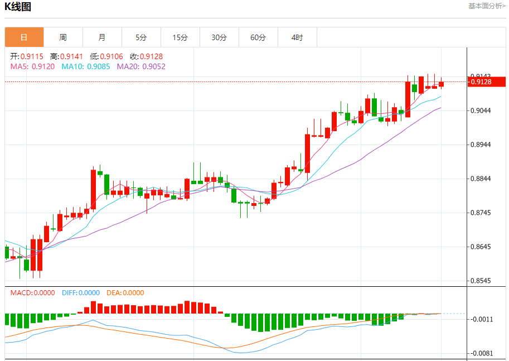Open the 60分 timeframe tab
The height and width of the screenshot is (361, 509).
click(x=258, y=37)
